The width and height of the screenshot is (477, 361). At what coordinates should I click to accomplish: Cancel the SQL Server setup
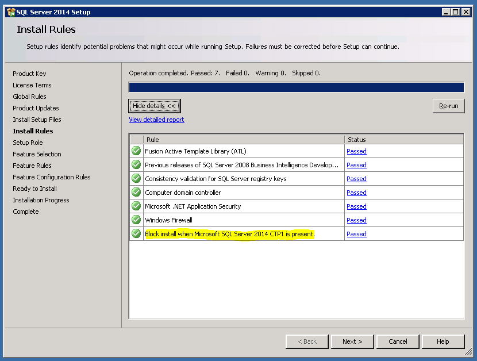[x=398, y=341]
